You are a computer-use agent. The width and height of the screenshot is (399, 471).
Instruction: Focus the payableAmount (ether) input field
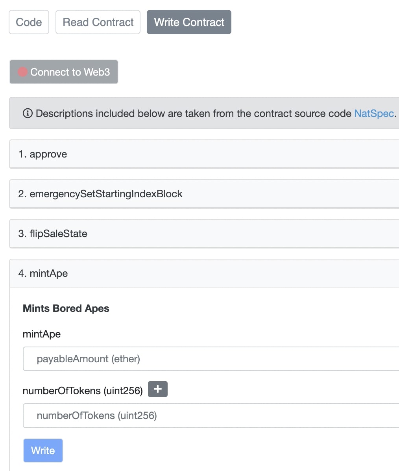tap(211, 359)
